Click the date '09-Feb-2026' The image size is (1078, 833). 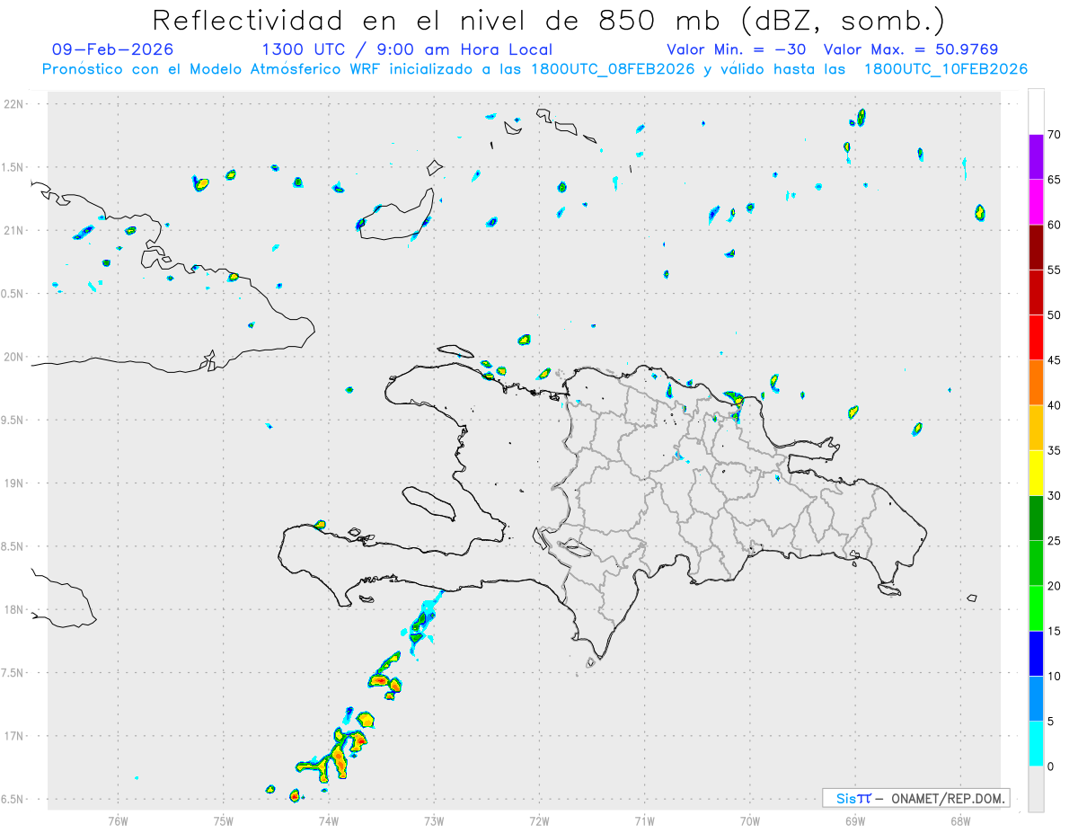click(113, 49)
